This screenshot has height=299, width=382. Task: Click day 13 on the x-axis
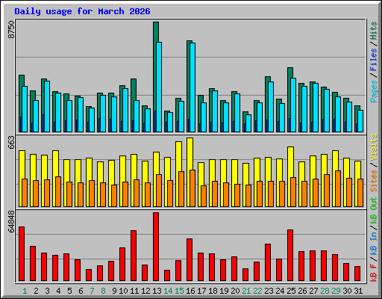[x=157, y=291]
